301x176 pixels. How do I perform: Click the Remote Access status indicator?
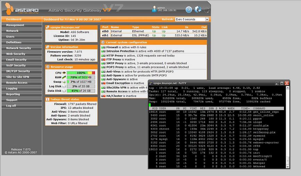pyautogui.click(x=103, y=91)
